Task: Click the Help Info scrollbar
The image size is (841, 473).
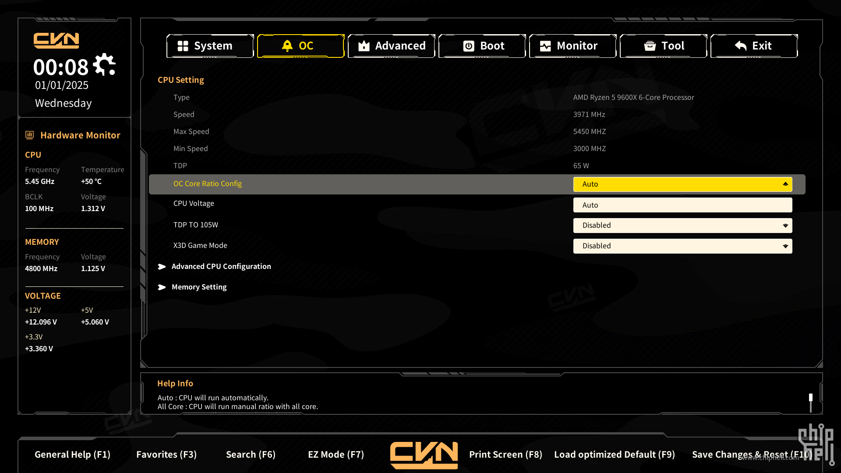Action: tap(811, 402)
